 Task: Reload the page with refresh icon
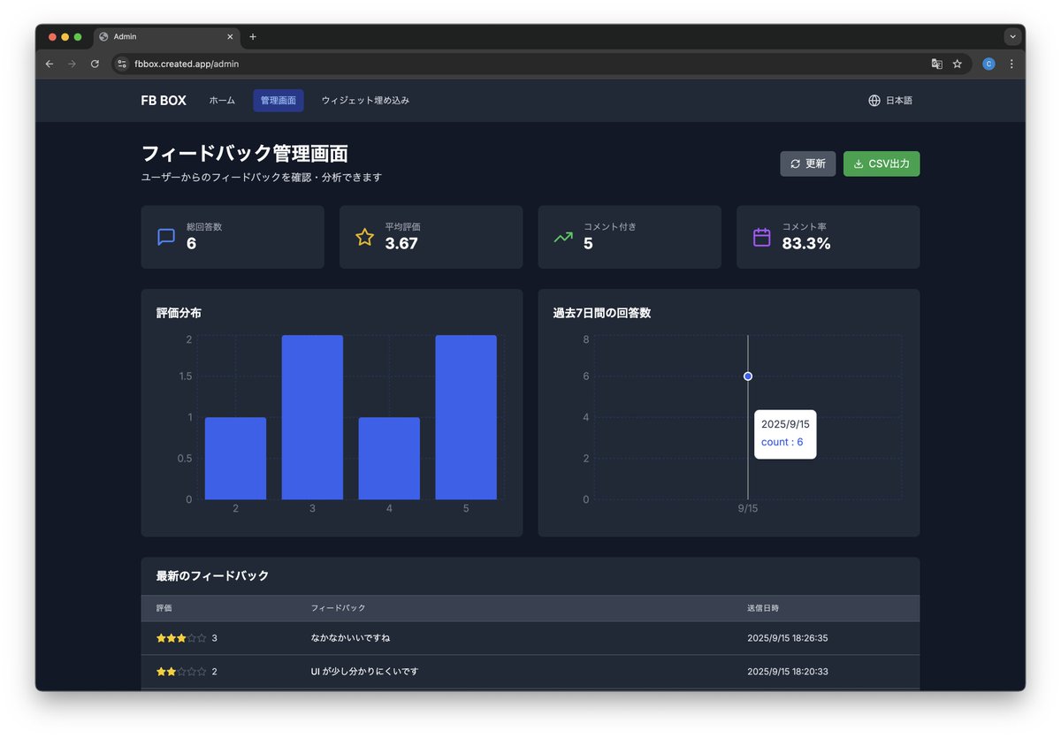(95, 64)
